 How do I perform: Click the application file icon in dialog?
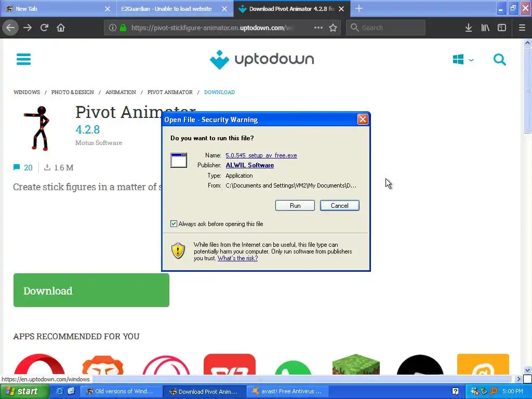179,160
